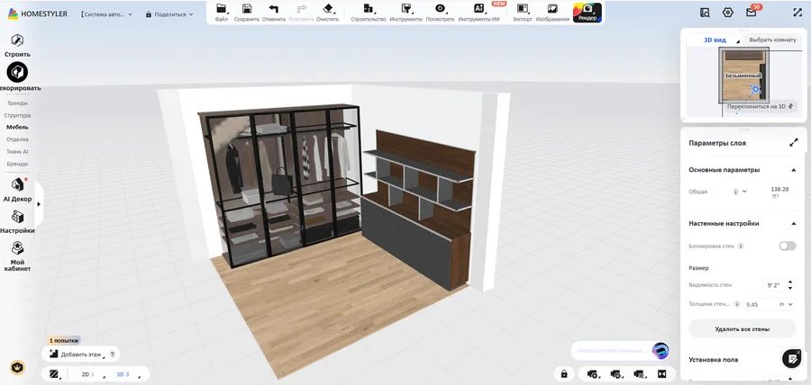The height and width of the screenshot is (385, 811).
Task: Open the gear settings icon top right
Action: 728,13
